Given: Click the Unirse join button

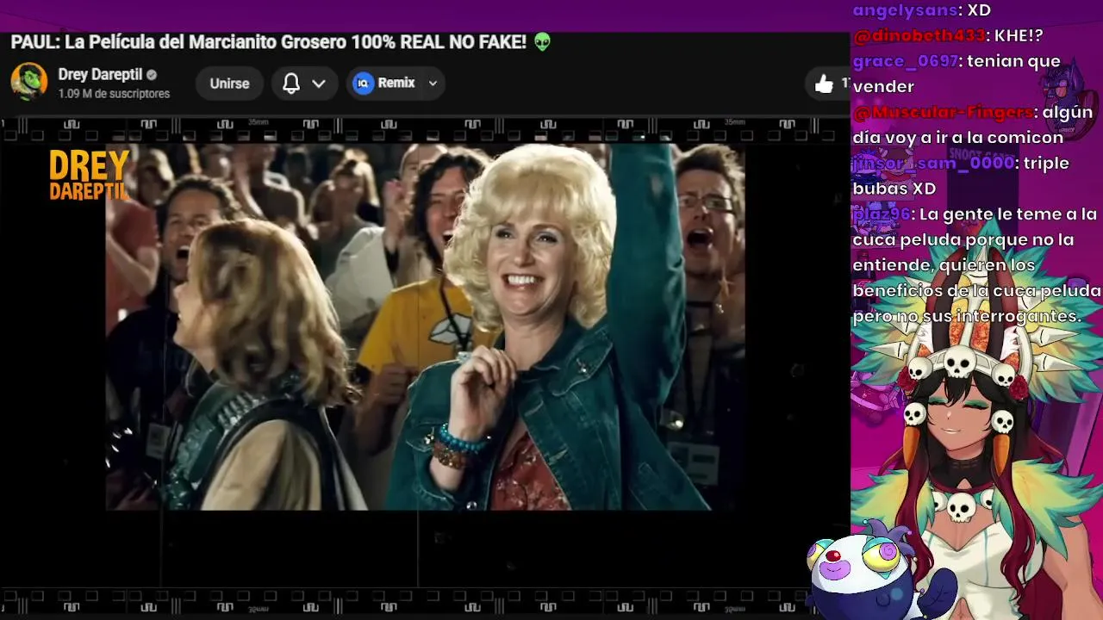Looking at the screenshot, I should pos(229,84).
